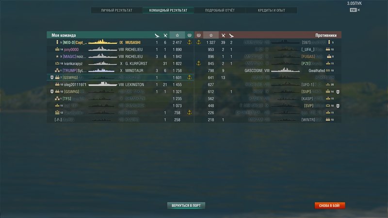The width and height of the screenshot is (388, 218).
Task: Click Вернуться в порт button
Action: point(186,205)
